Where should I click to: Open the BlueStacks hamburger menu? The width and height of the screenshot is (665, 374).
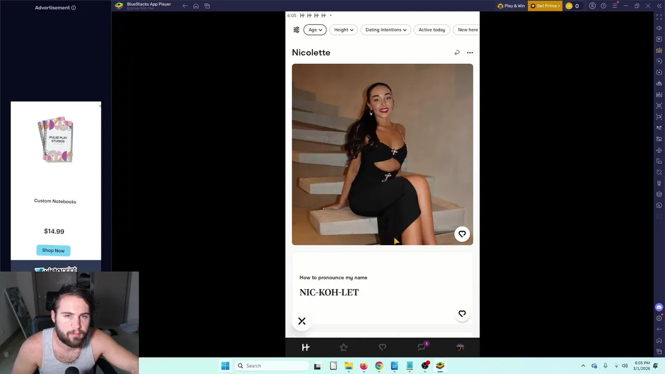[615, 6]
